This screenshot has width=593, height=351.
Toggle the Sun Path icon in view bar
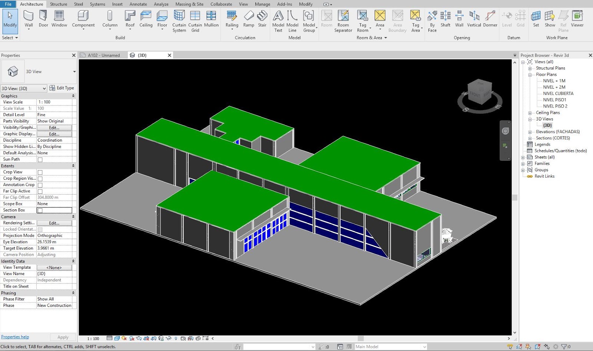pyautogui.click(x=125, y=338)
